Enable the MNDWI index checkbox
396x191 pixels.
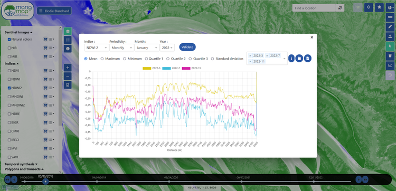pos(9,97)
